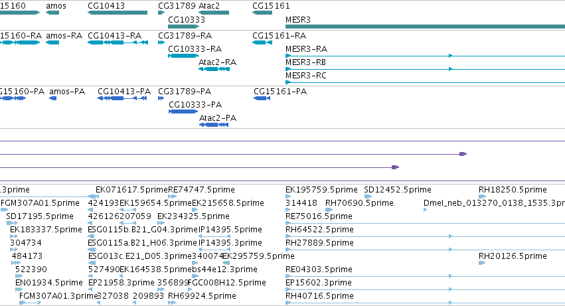Open the MESR3-RC transcript label

[305, 76]
